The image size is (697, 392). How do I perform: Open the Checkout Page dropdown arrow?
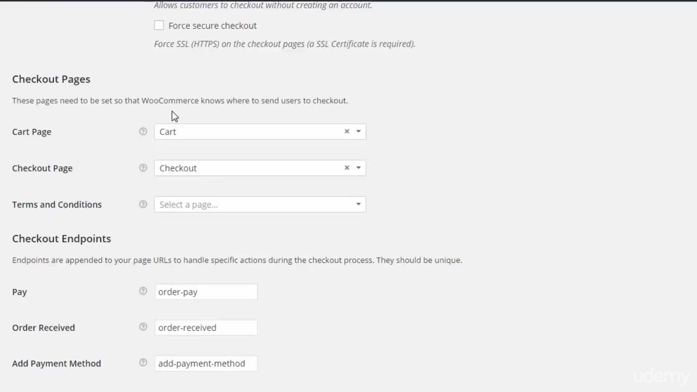358,168
